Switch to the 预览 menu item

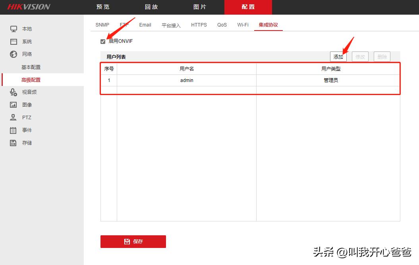click(102, 7)
